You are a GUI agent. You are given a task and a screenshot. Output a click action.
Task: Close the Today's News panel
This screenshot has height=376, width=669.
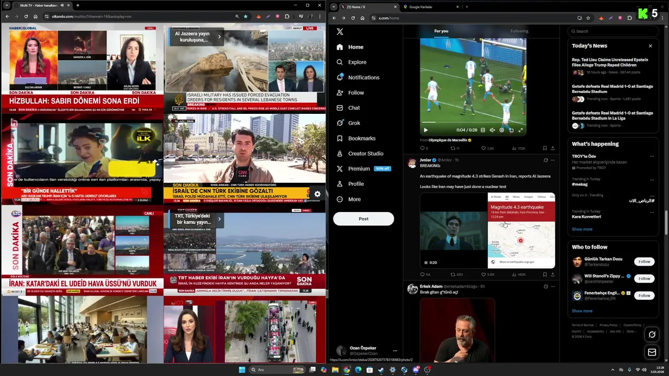(x=650, y=46)
